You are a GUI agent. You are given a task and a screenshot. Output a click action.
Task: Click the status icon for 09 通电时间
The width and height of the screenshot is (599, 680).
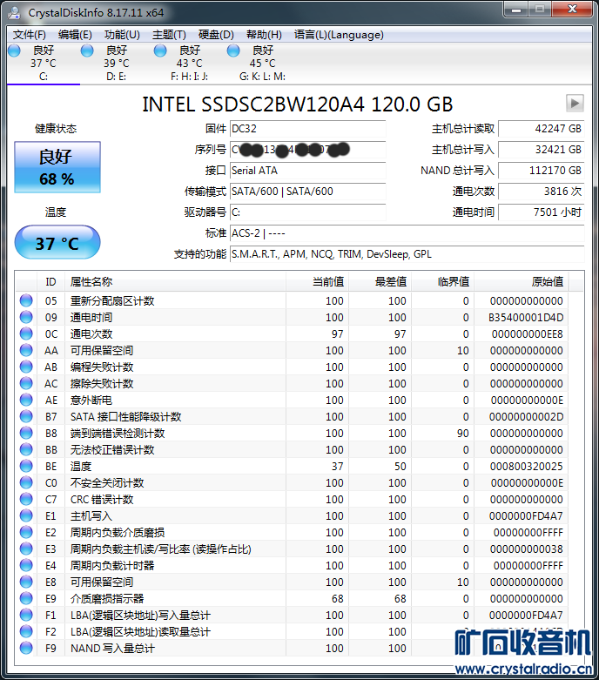point(26,317)
